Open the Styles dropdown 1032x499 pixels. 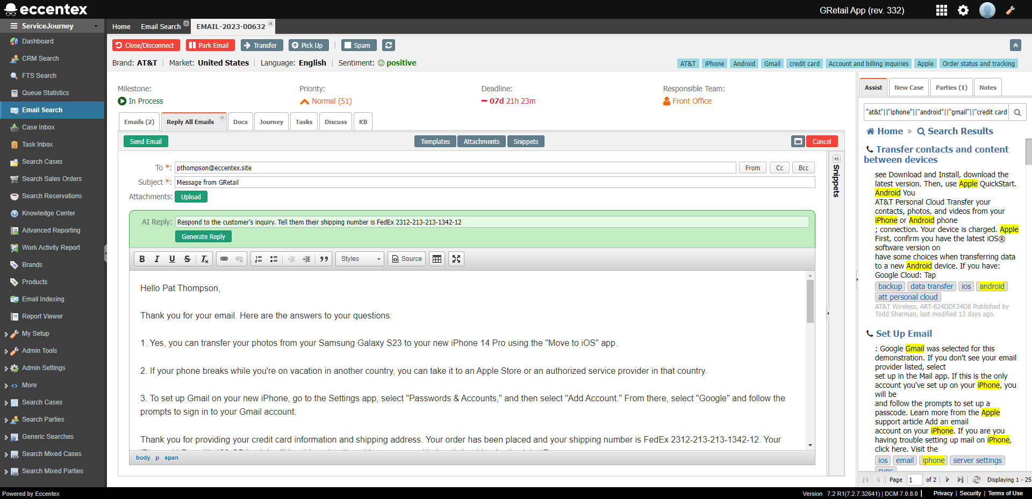click(x=360, y=259)
